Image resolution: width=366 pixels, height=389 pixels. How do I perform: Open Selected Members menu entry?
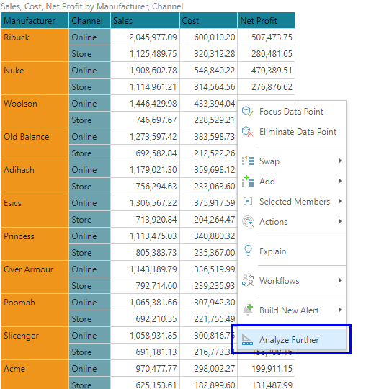tap(292, 201)
